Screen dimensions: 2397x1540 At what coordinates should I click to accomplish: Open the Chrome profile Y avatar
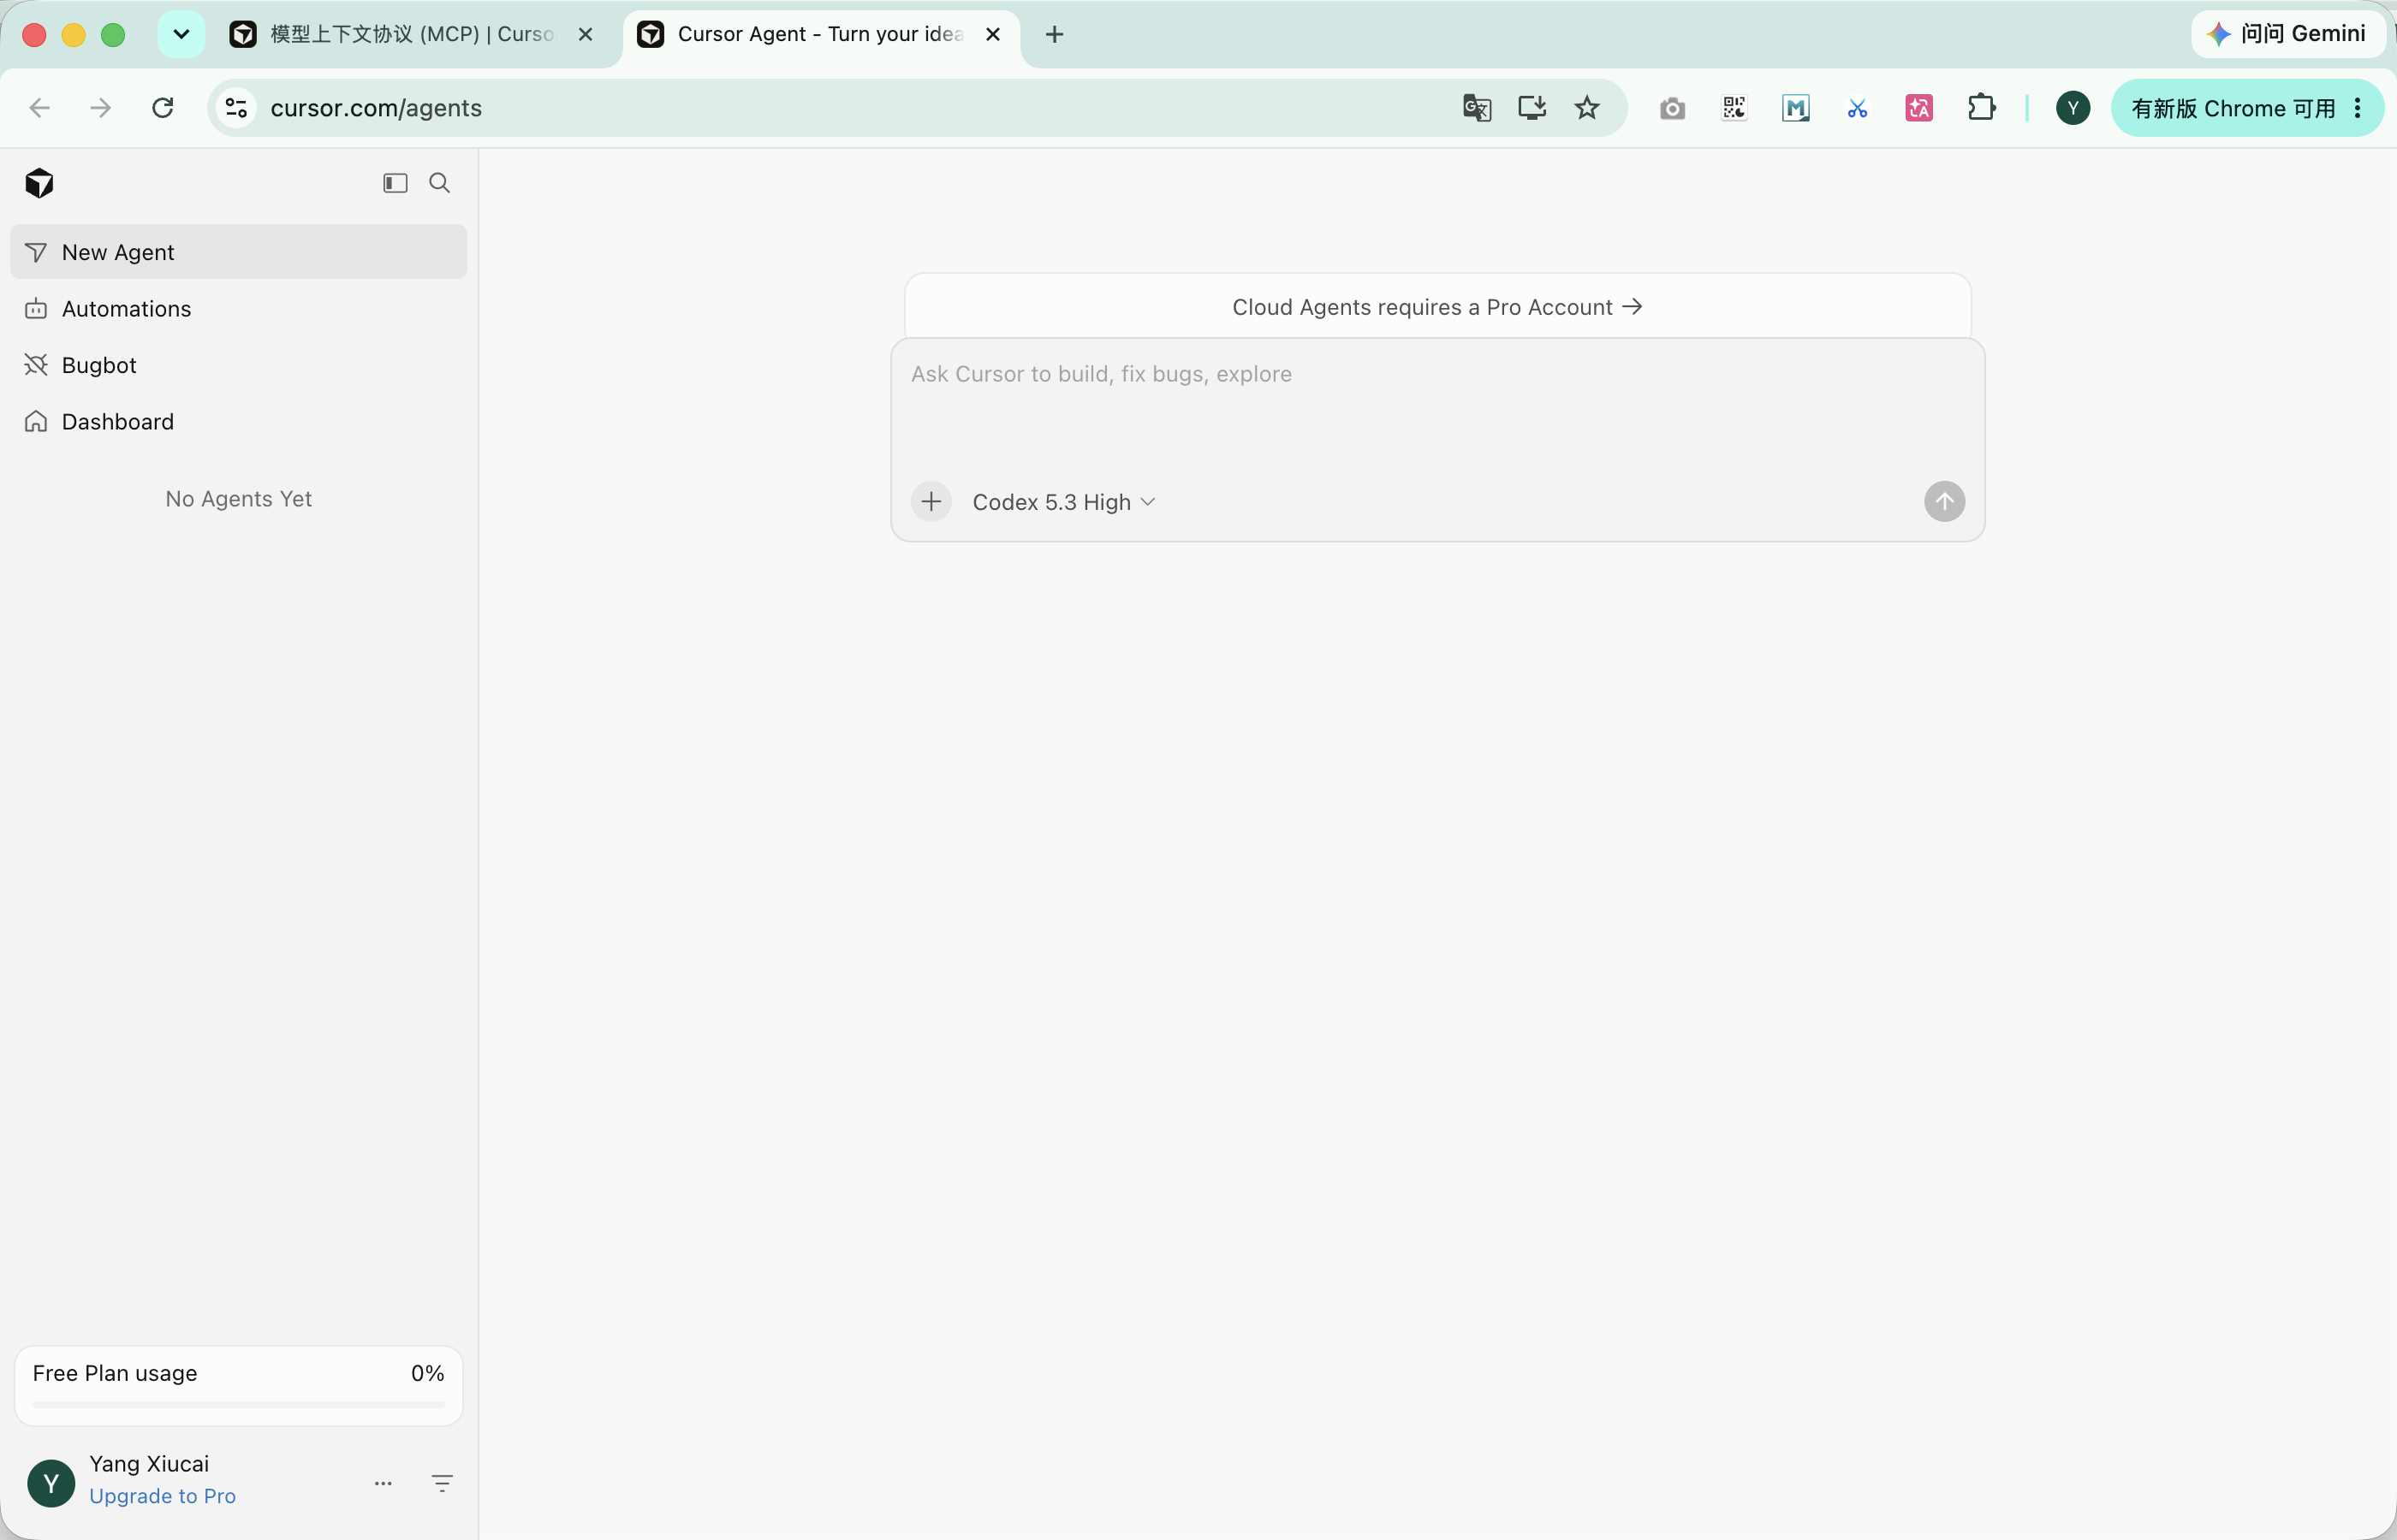[x=2073, y=108]
